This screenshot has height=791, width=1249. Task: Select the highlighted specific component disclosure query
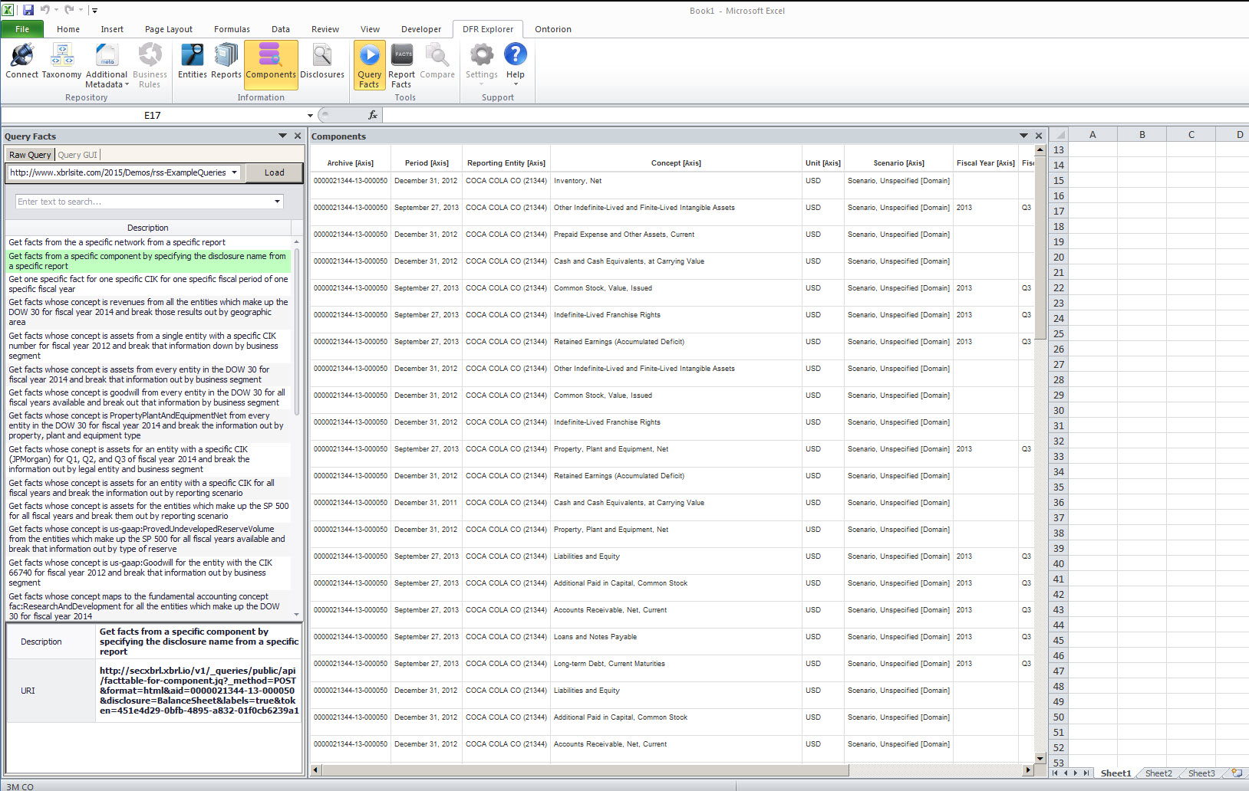click(149, 261)
